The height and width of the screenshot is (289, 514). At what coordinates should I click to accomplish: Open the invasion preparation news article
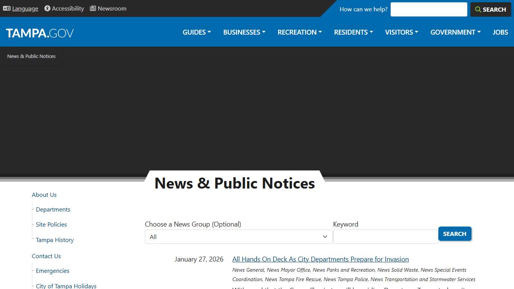pyautogui.click(x=320, y=259)
